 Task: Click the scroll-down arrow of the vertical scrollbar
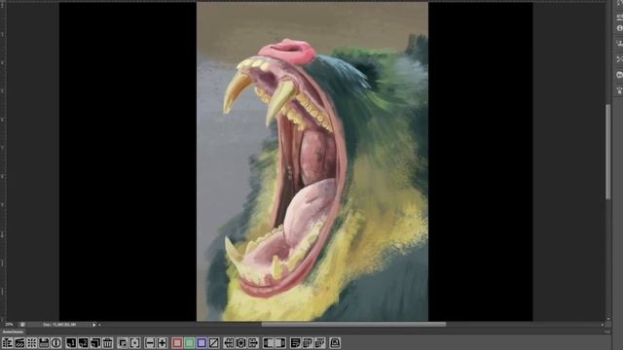pyautogui.click(x=608, y=319)
